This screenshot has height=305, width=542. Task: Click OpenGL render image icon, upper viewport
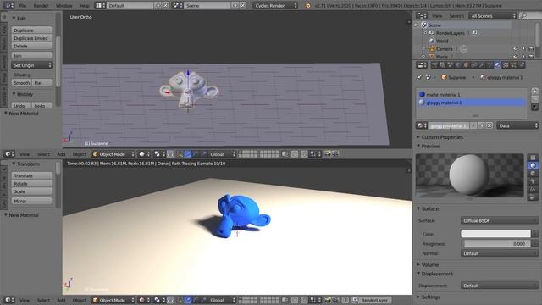pyautogui.click(x=327, y=154)
